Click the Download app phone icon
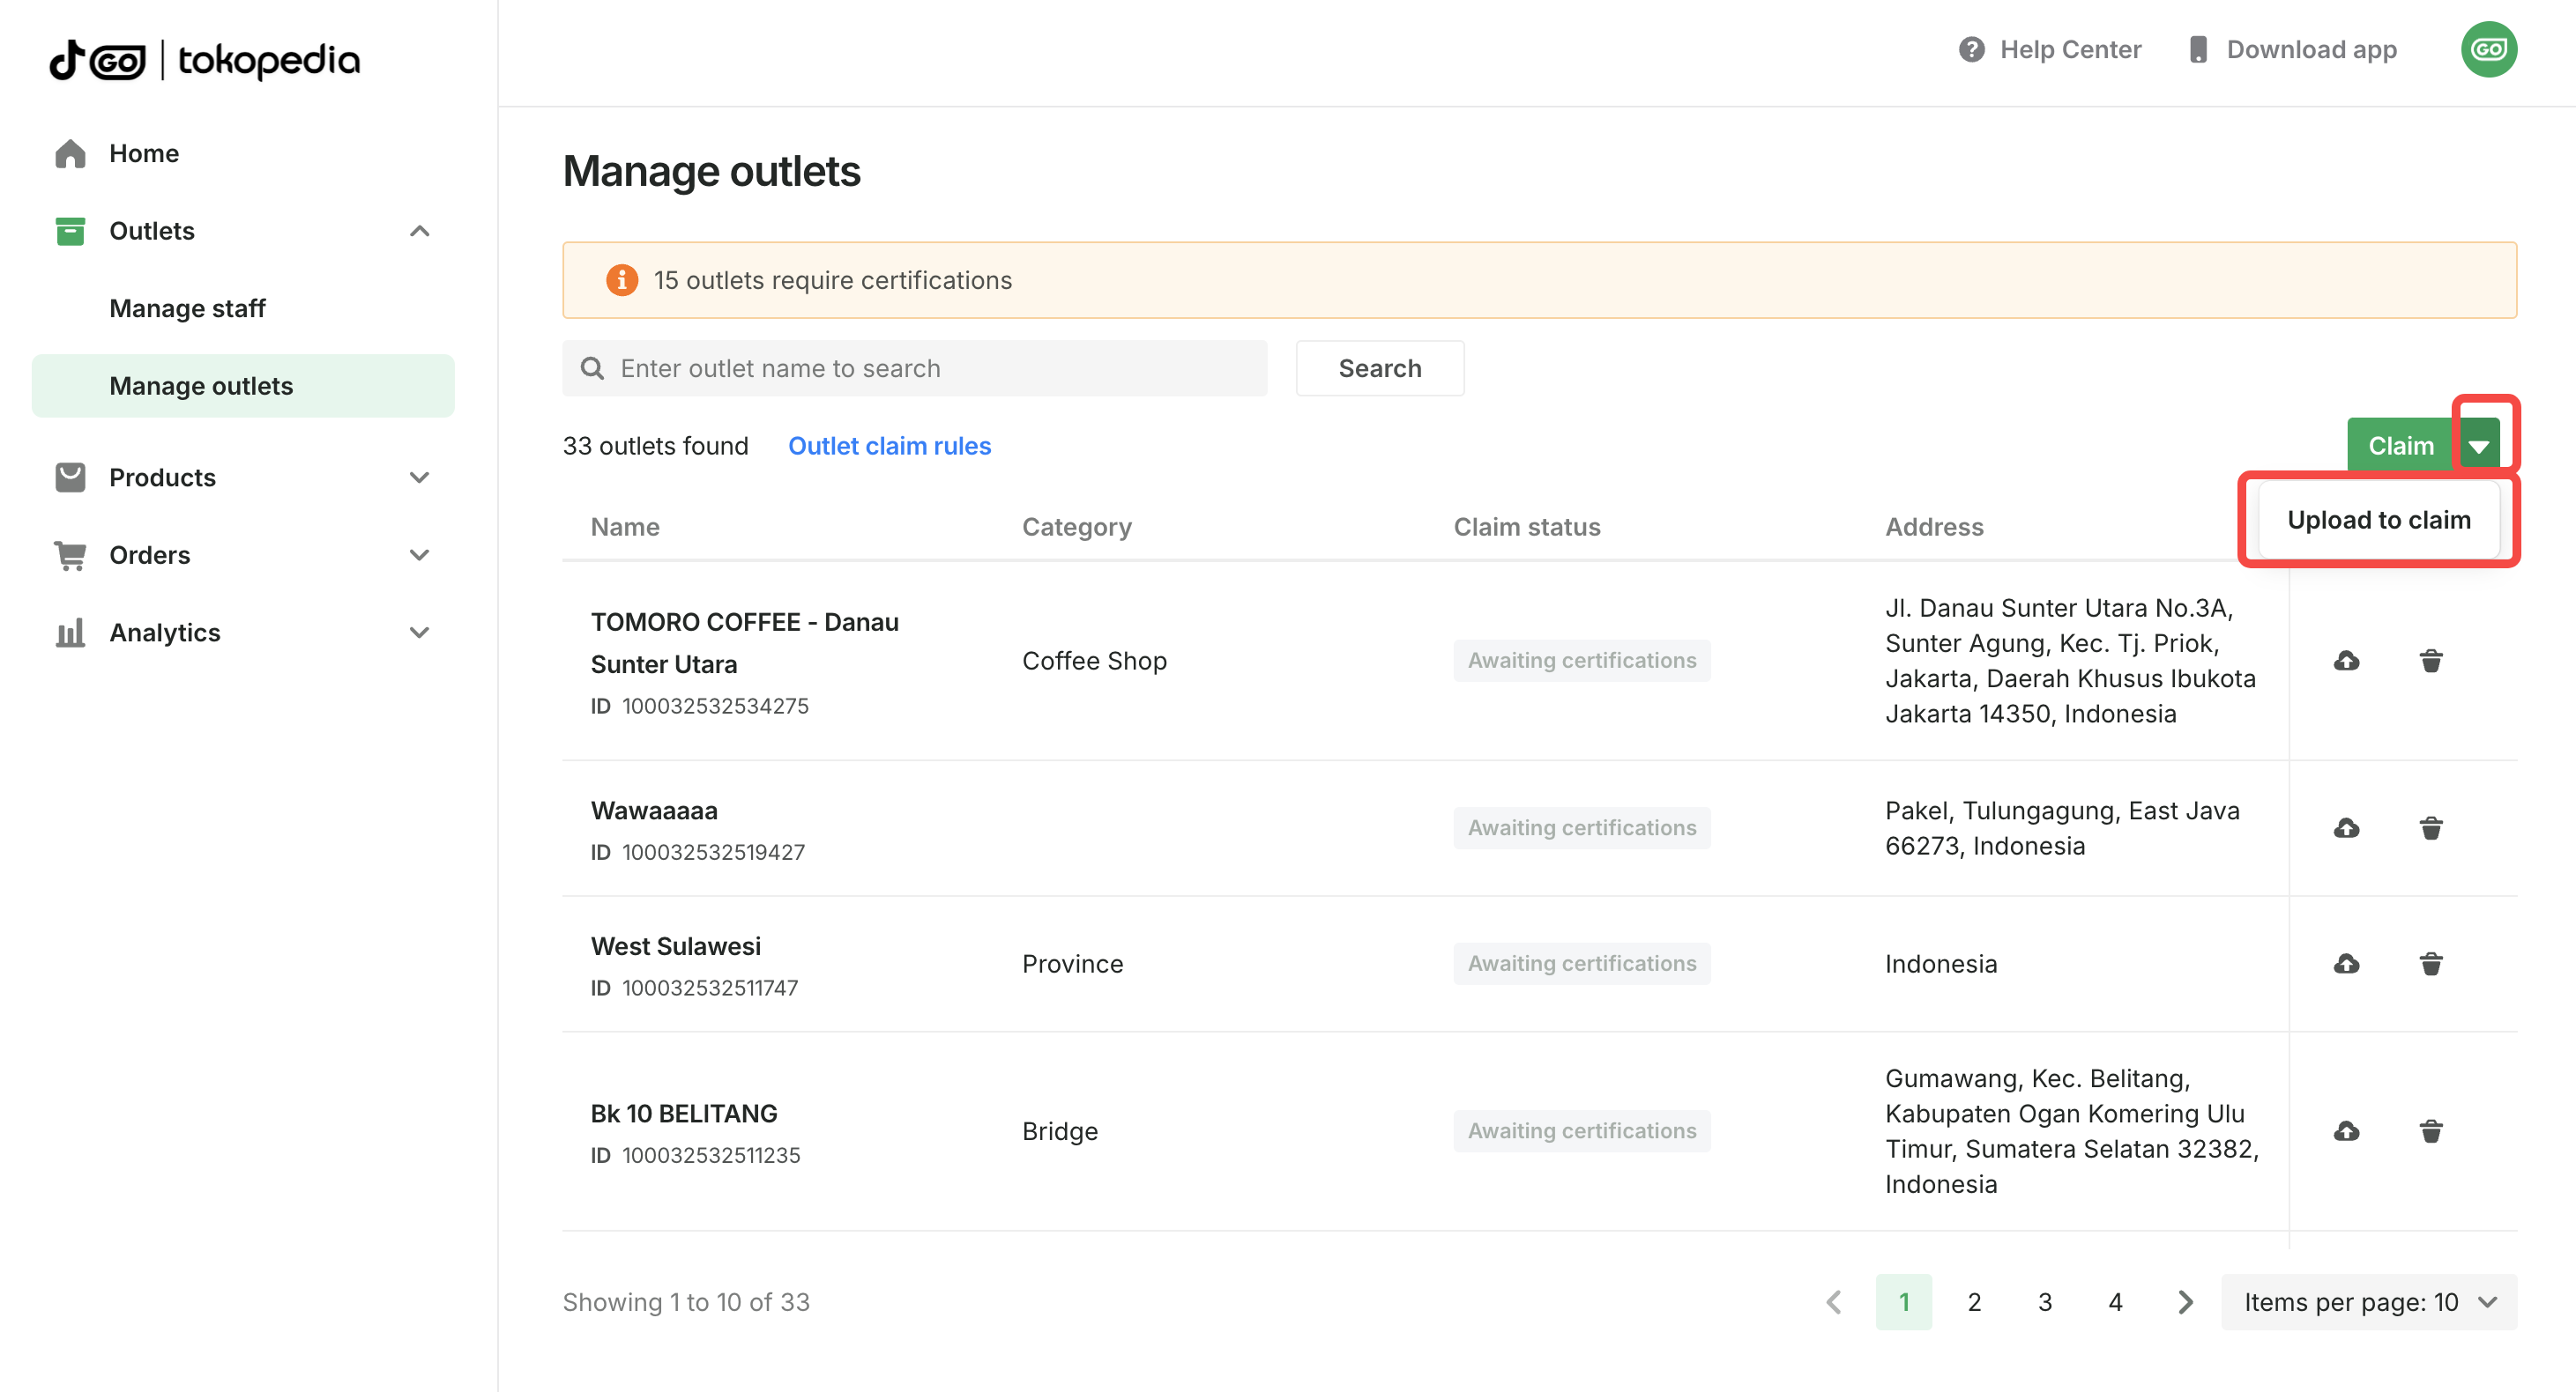The image size is (2576, 1392). click(x=2197, y=49)
